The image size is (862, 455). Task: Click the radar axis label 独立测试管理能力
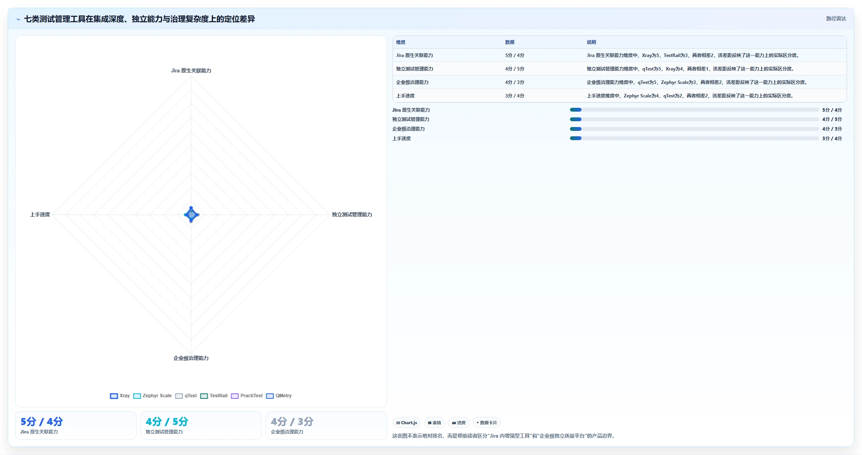pyautogui.click(x=352, y=215)
